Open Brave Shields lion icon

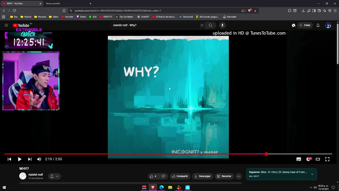249,11
